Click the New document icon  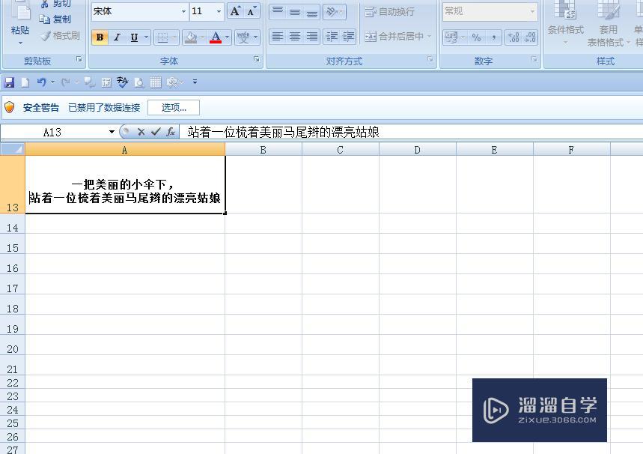(x=25, y=82)
